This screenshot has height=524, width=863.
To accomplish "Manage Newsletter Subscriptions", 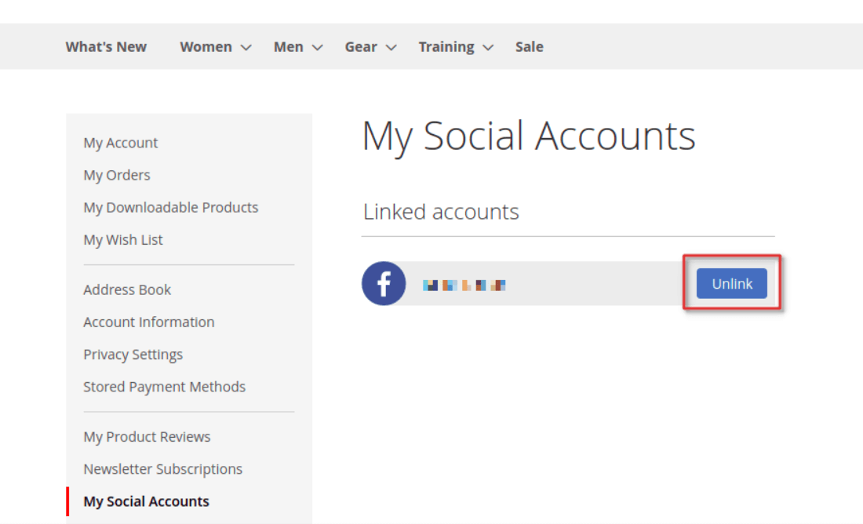I will pos(163,469).
